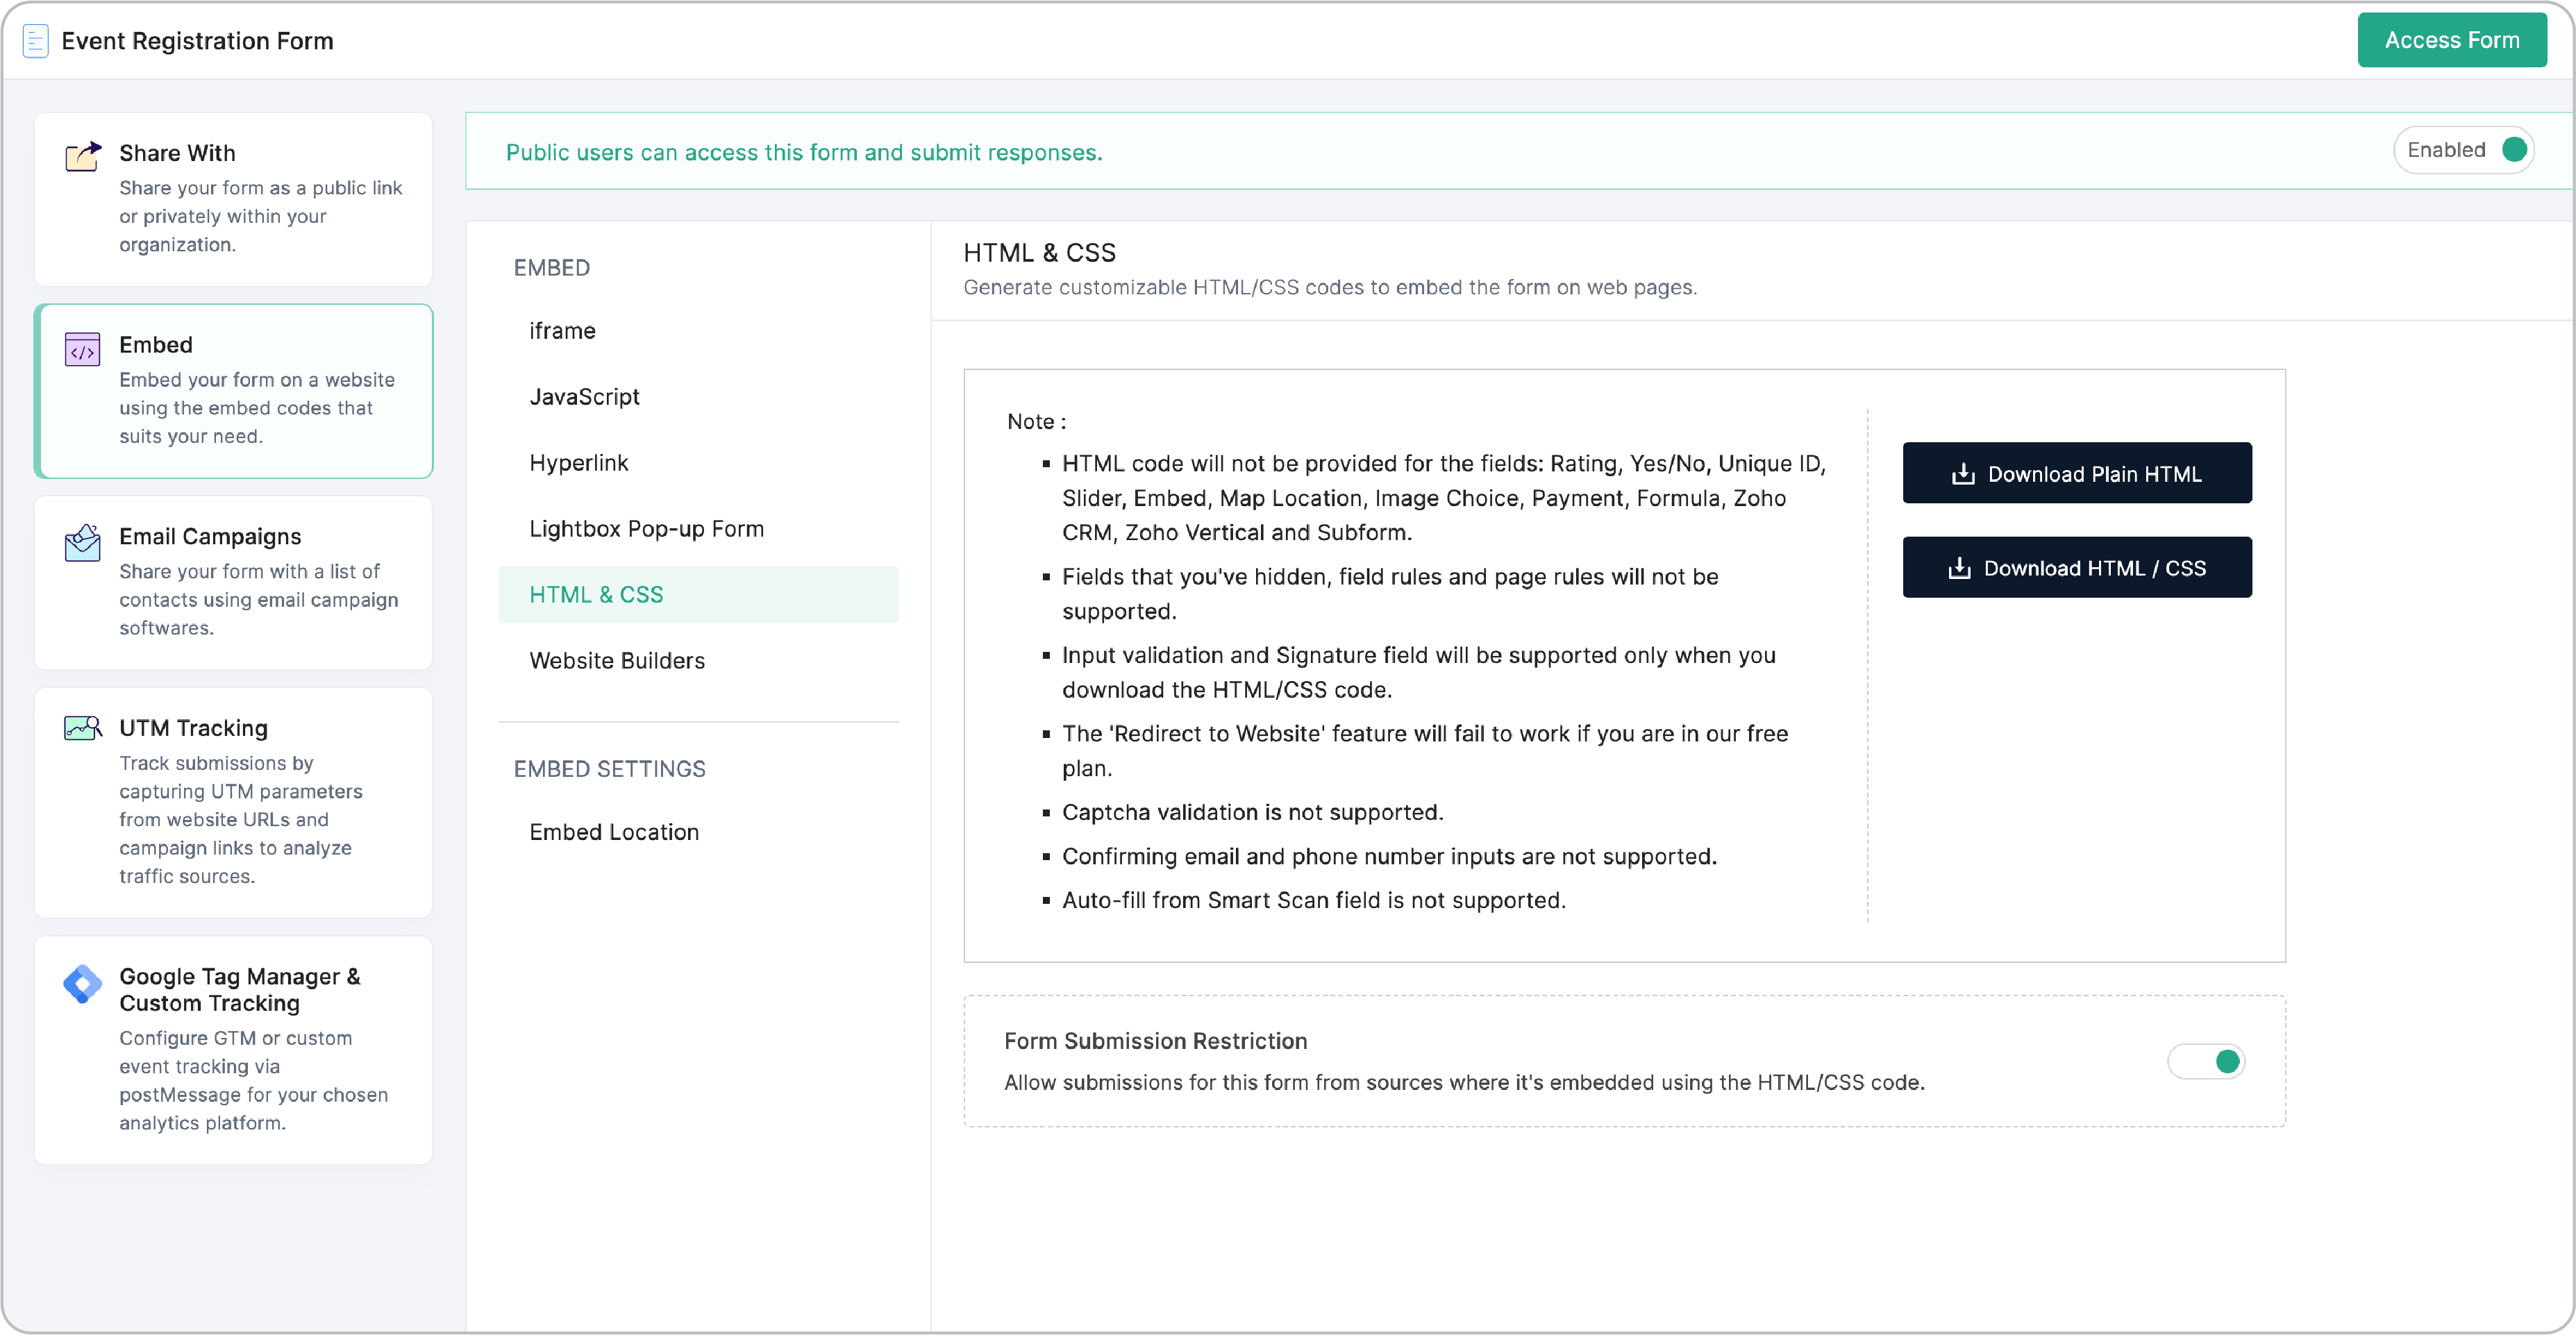Select Website Builders in embed list

click(x=616, y=661)
